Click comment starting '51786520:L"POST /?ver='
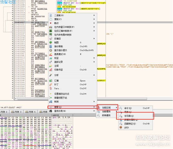The image size is (173, 149). 140,65
